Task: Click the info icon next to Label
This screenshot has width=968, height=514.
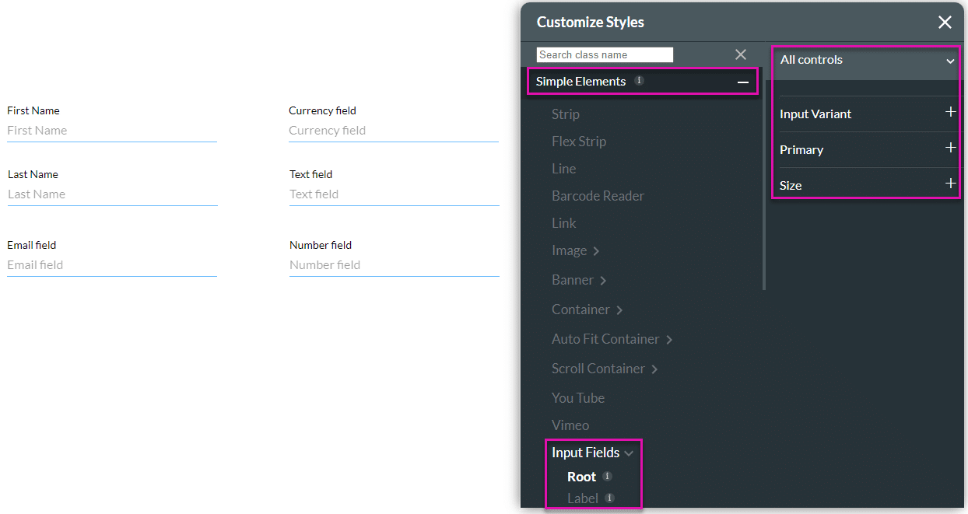Action: [610, 498]
